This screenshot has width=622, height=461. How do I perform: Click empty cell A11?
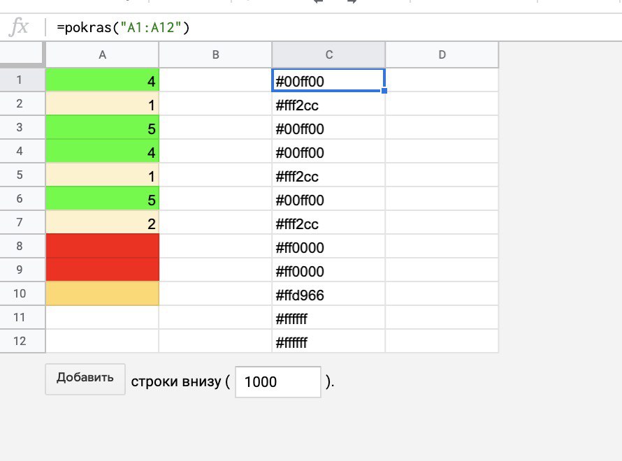click(x=102, y=318)
